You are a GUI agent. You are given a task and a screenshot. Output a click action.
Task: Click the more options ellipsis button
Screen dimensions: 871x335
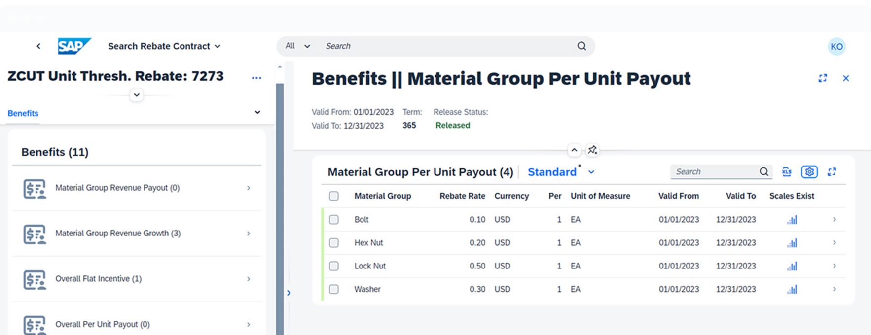[256, 78]
